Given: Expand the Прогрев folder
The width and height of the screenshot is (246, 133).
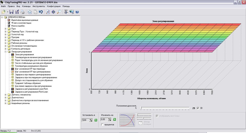Looking at the screenshot, I should click(5, 37).
